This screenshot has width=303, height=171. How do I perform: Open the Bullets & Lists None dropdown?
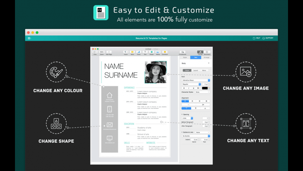click(202, 132)
